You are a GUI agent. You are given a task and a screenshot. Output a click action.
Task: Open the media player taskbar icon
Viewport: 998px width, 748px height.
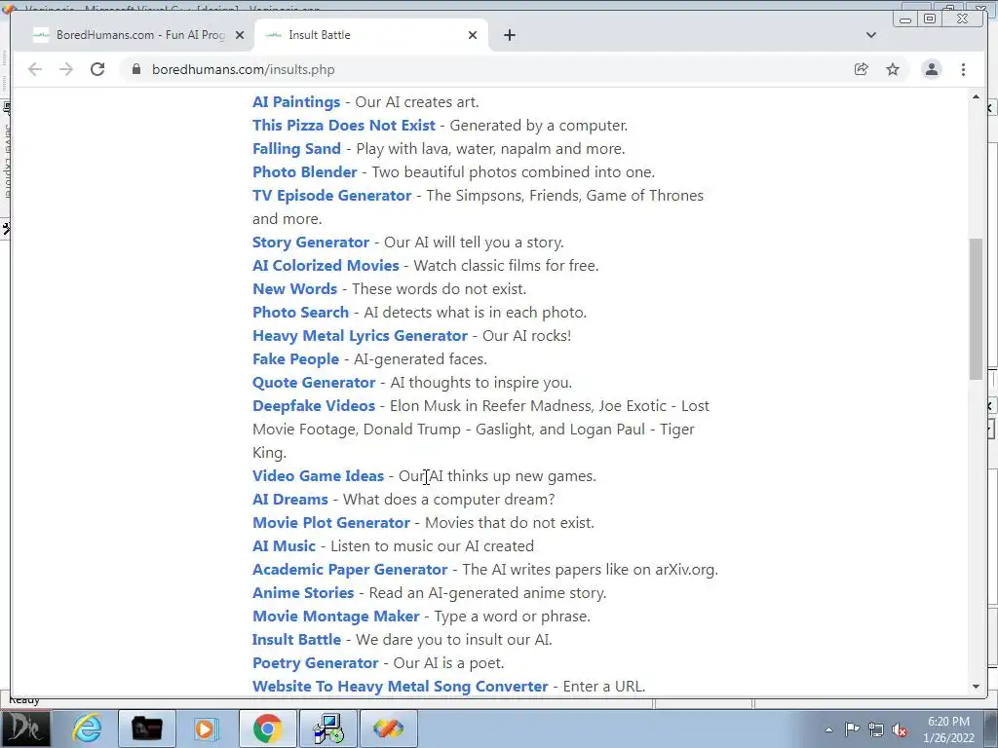[206, 729]
